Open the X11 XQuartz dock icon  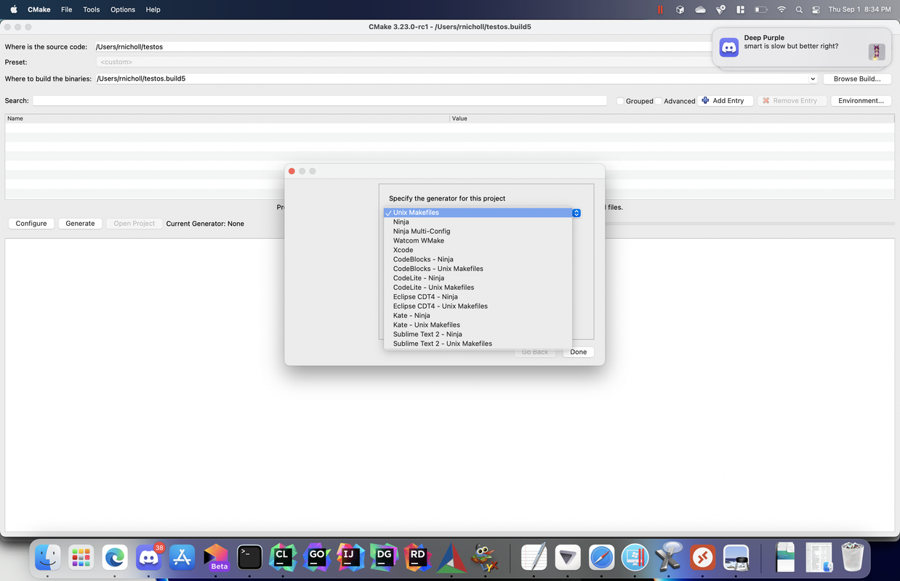(x=669, y=558)
